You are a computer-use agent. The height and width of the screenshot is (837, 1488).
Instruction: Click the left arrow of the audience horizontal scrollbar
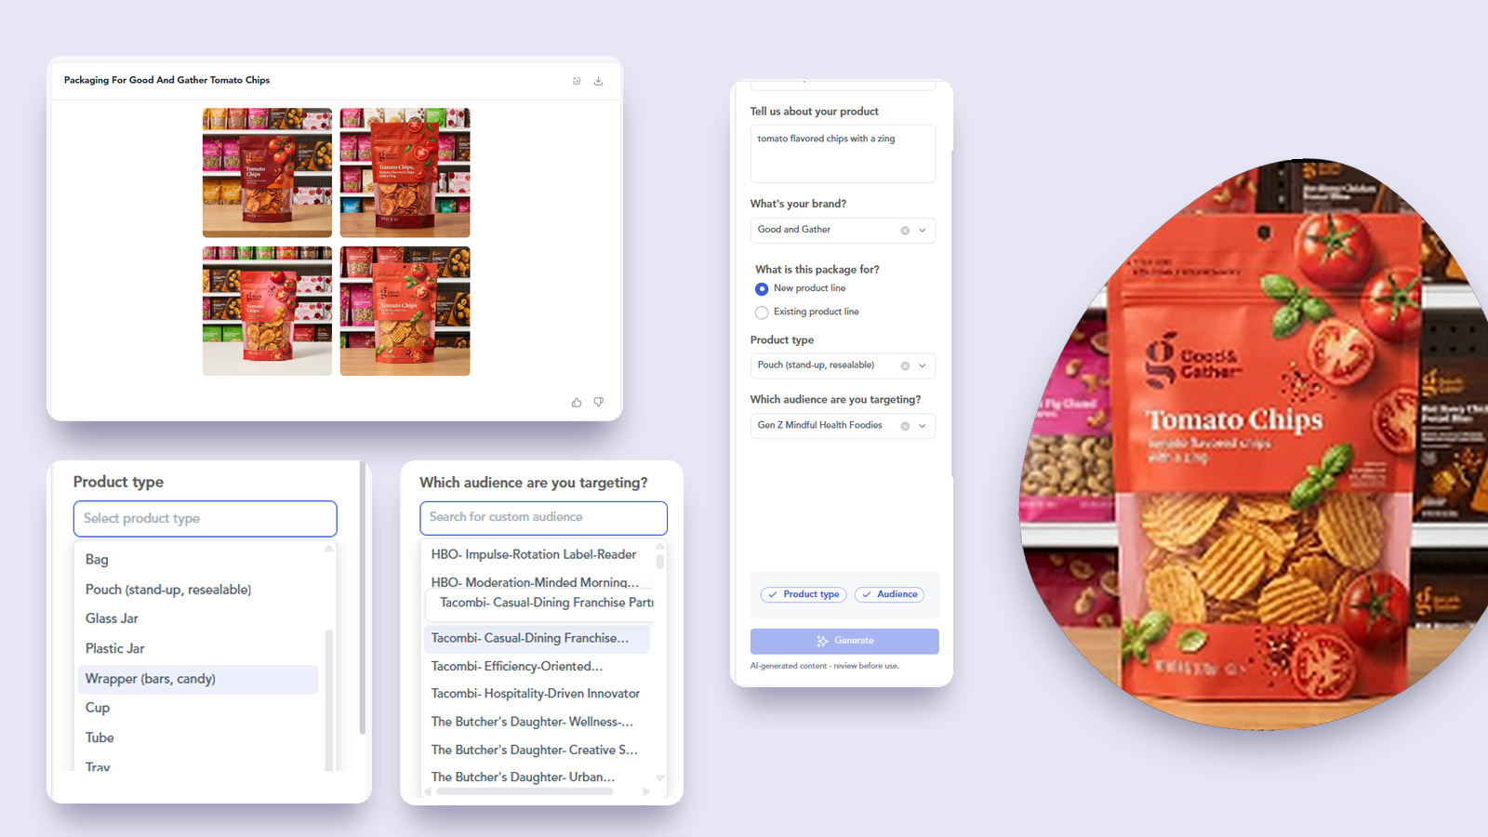(x=428, y=791)
